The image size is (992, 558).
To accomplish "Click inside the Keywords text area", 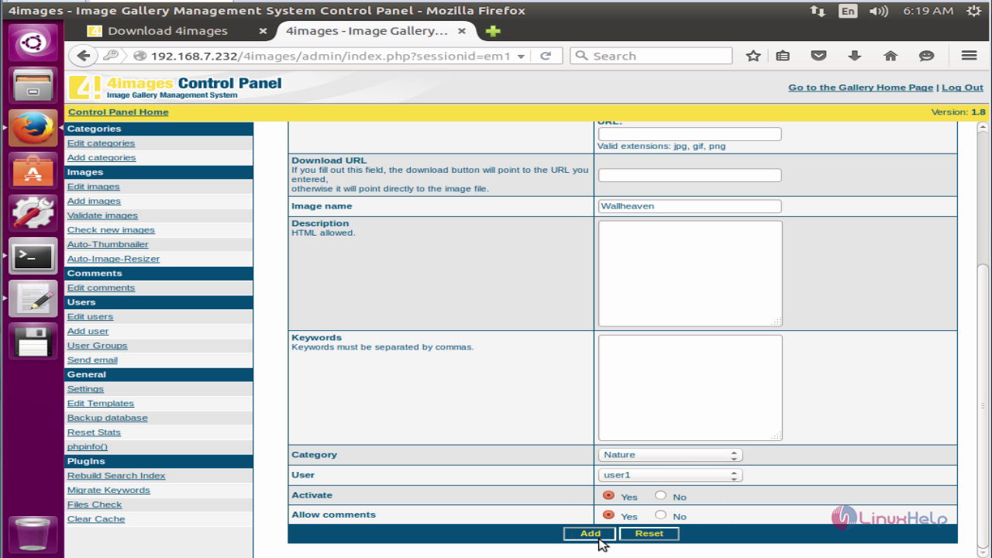I will tap(690, 387).
